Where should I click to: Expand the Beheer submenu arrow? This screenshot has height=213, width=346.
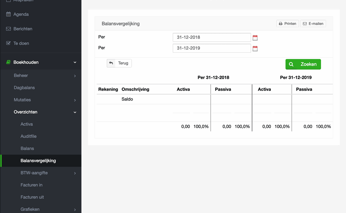pyautogui.click(x=75, y=76)
